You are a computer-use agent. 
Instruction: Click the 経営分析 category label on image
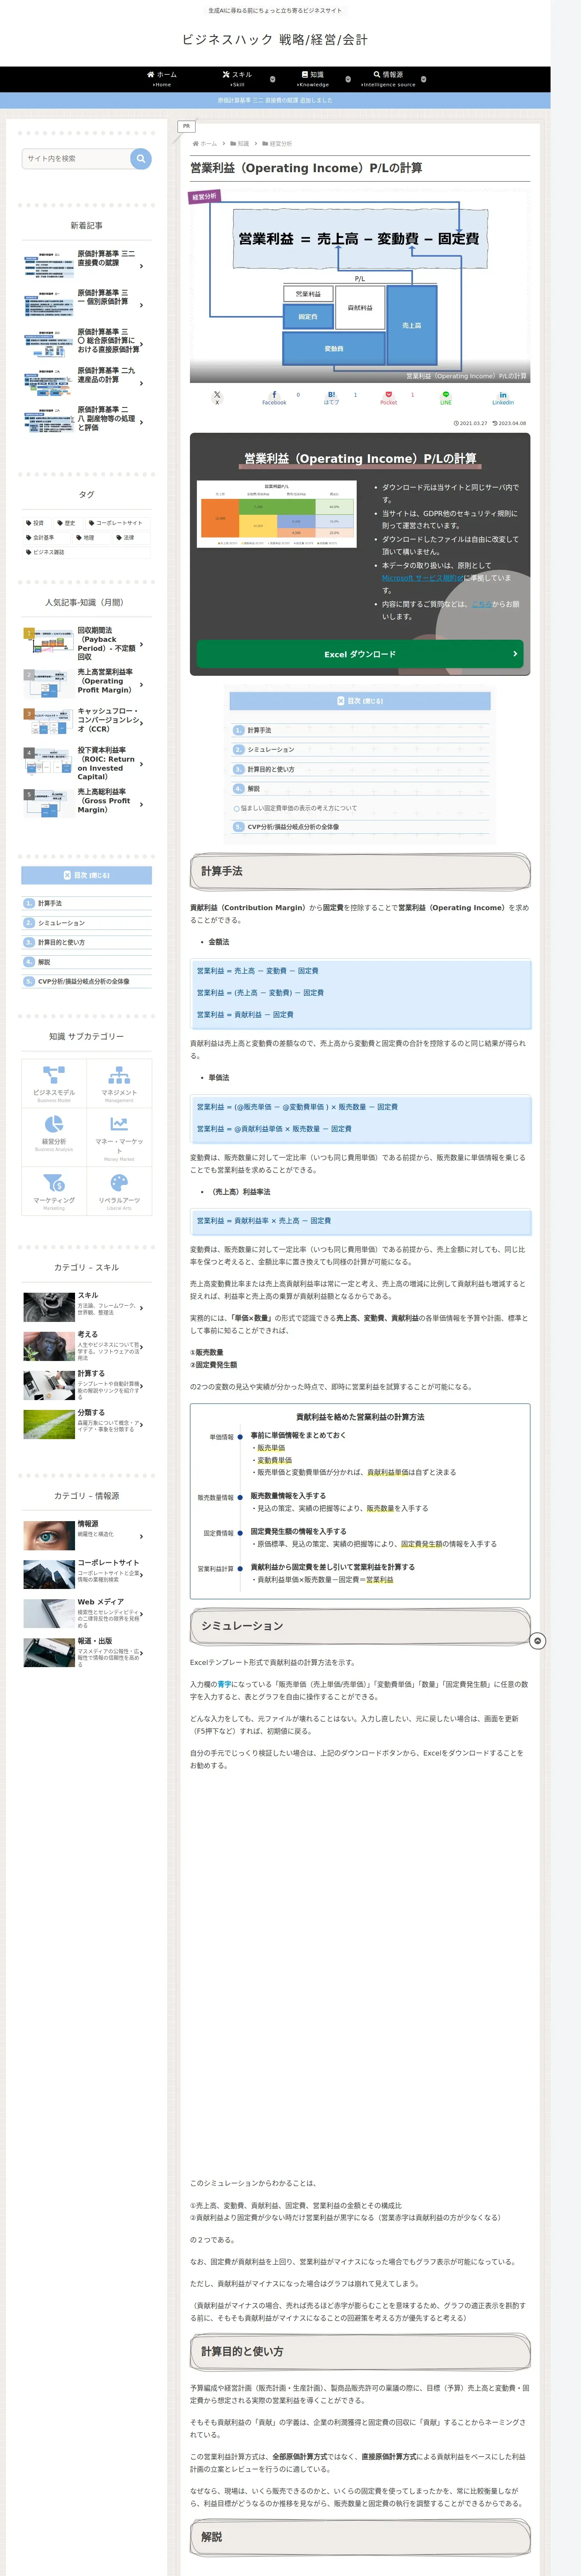(204, 197)
